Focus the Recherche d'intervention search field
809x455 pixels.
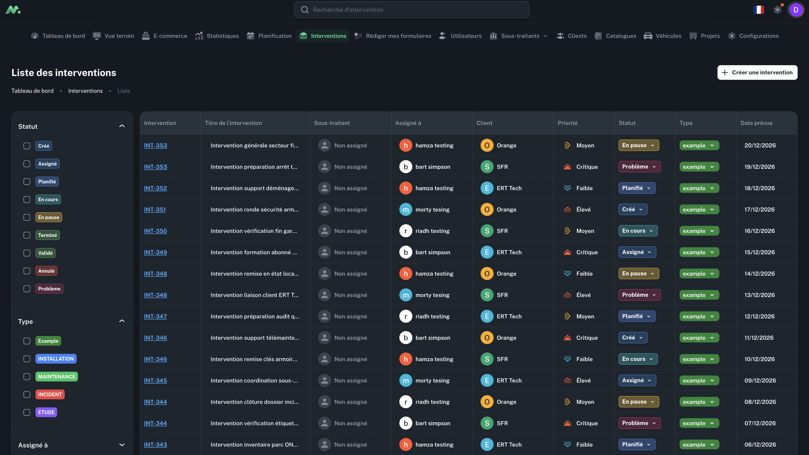click(x=412, y=10)
